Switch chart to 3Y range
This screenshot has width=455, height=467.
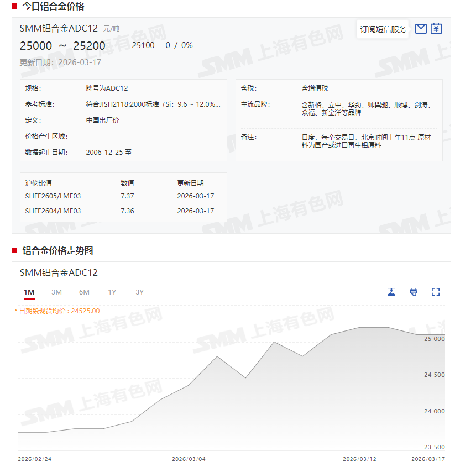click(x=140, y=292)
